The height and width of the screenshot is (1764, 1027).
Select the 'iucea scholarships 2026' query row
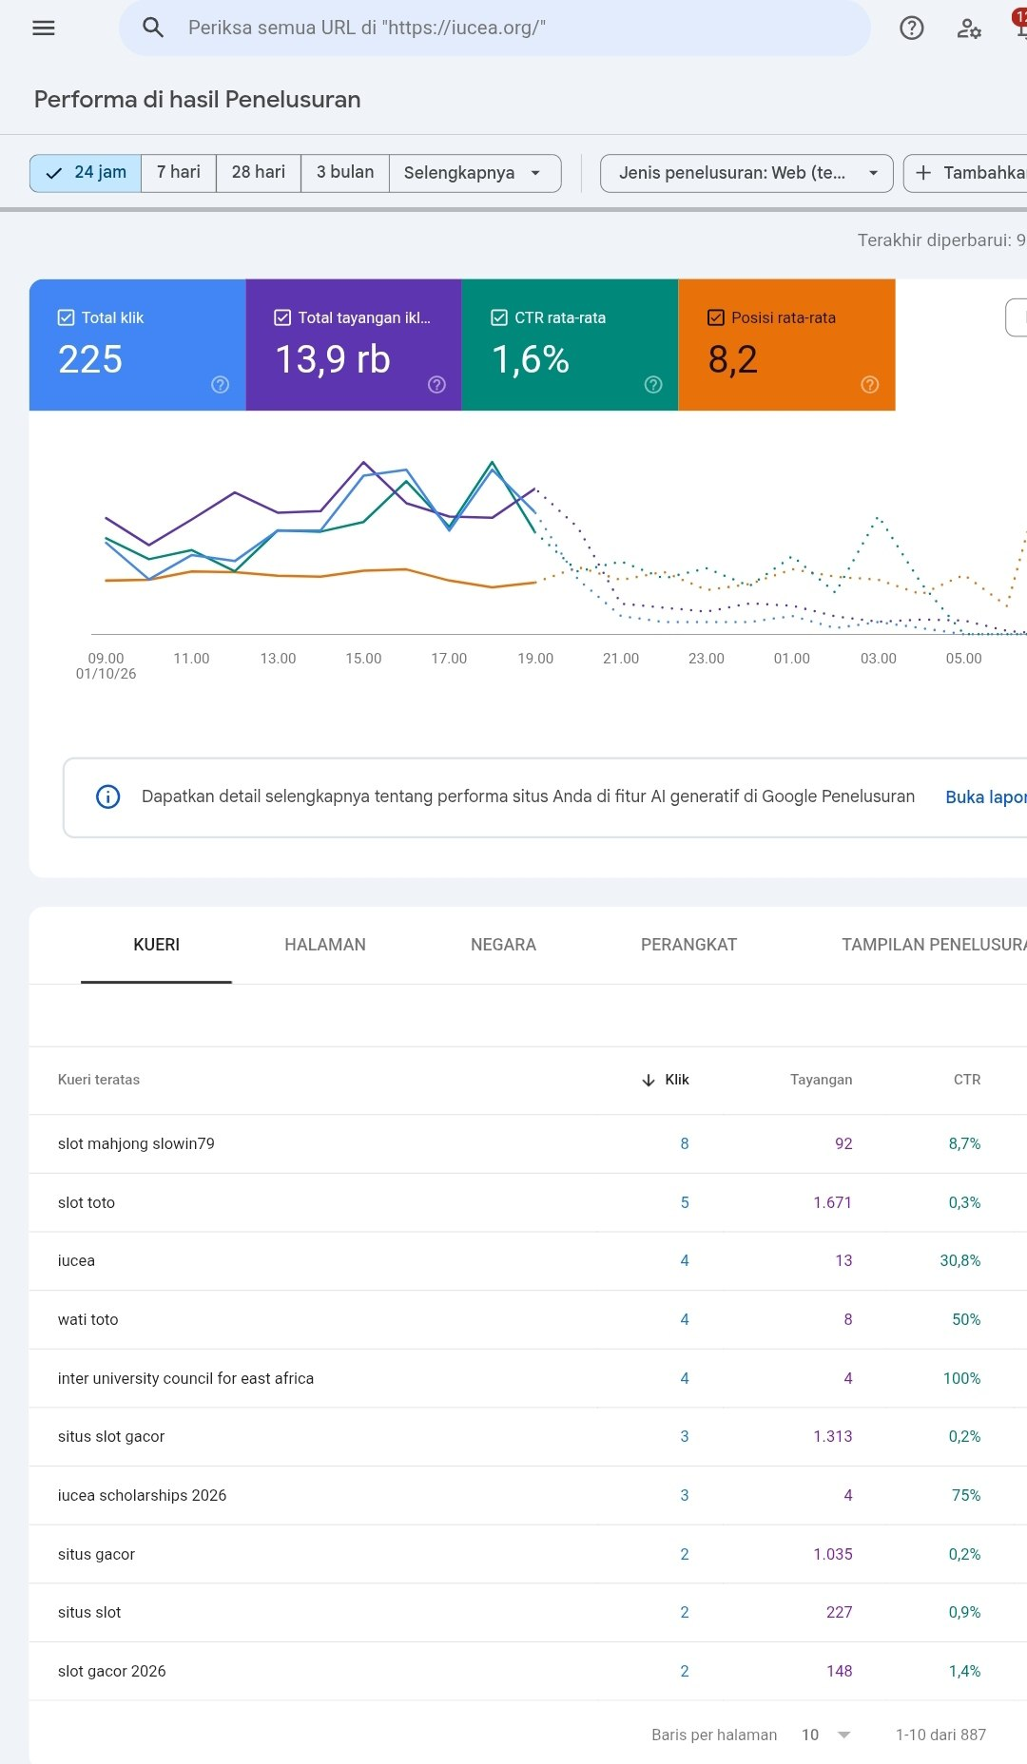528,1495
